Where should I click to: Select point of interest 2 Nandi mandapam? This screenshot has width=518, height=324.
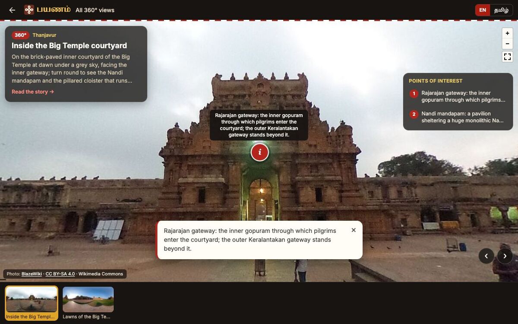[458, 117]
